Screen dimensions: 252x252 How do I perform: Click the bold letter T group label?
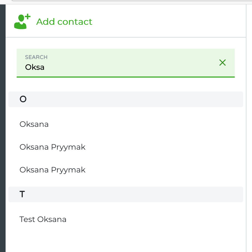(22, 194)
